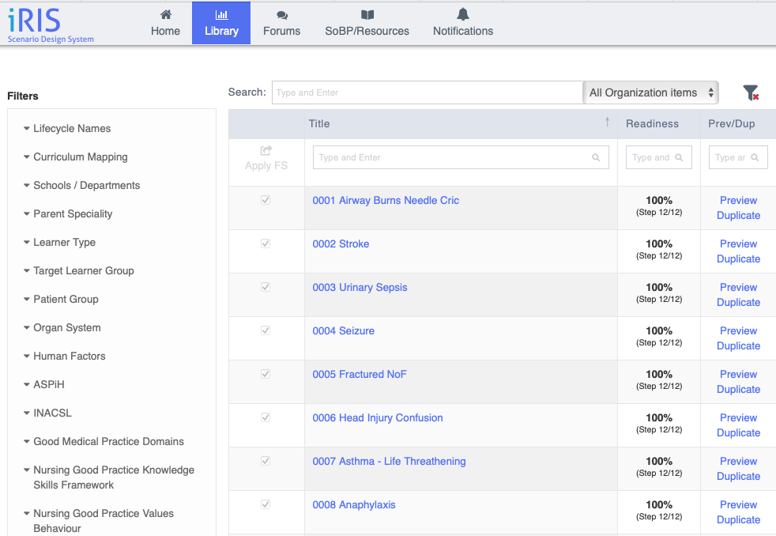Expand the Lifecycle Names filter

(x=72, y=129)
